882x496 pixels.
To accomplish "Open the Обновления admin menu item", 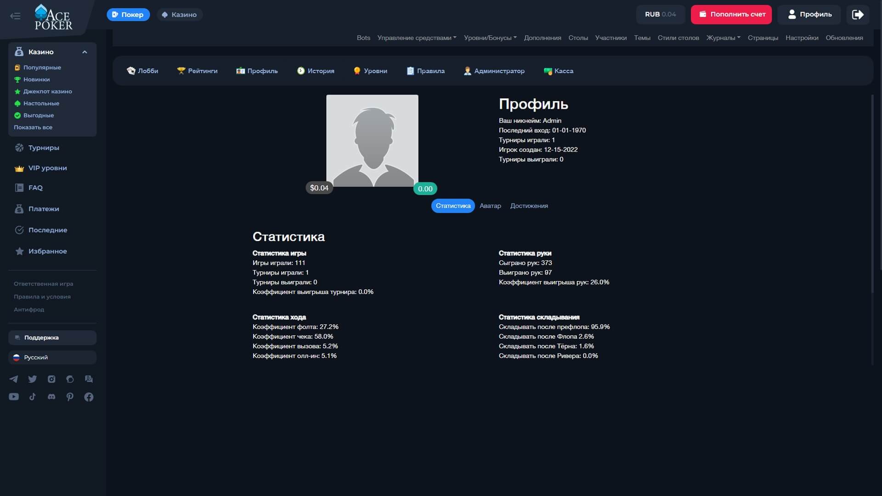I will pyautogui.click(x=844, y=38).
